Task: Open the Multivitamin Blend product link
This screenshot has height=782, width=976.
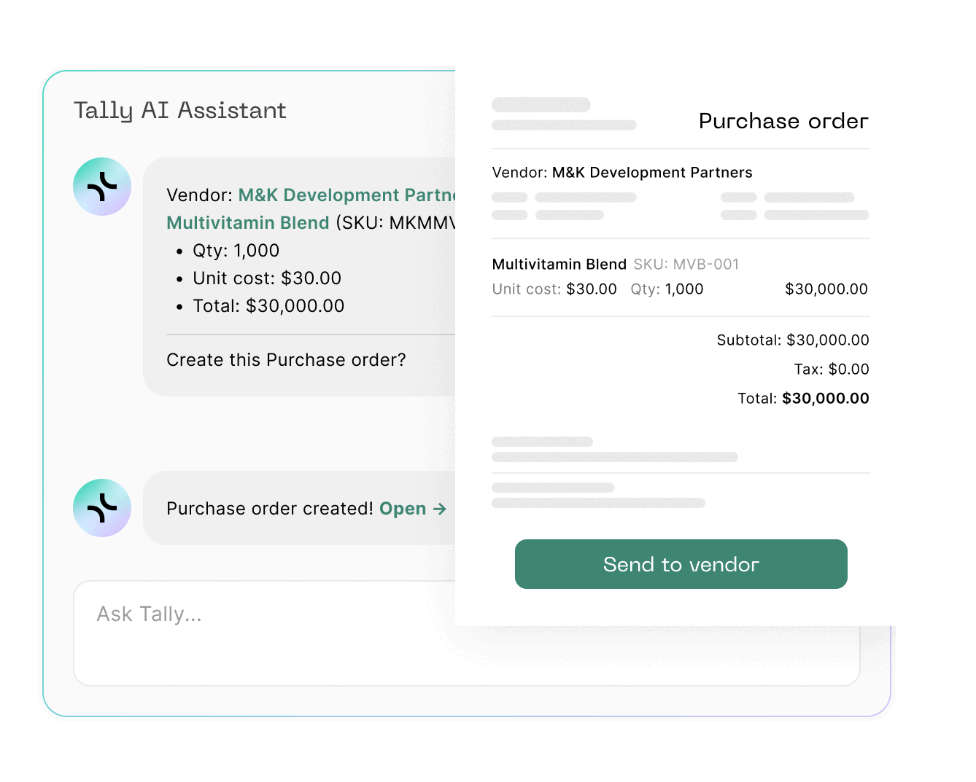Action: point(248,222)
